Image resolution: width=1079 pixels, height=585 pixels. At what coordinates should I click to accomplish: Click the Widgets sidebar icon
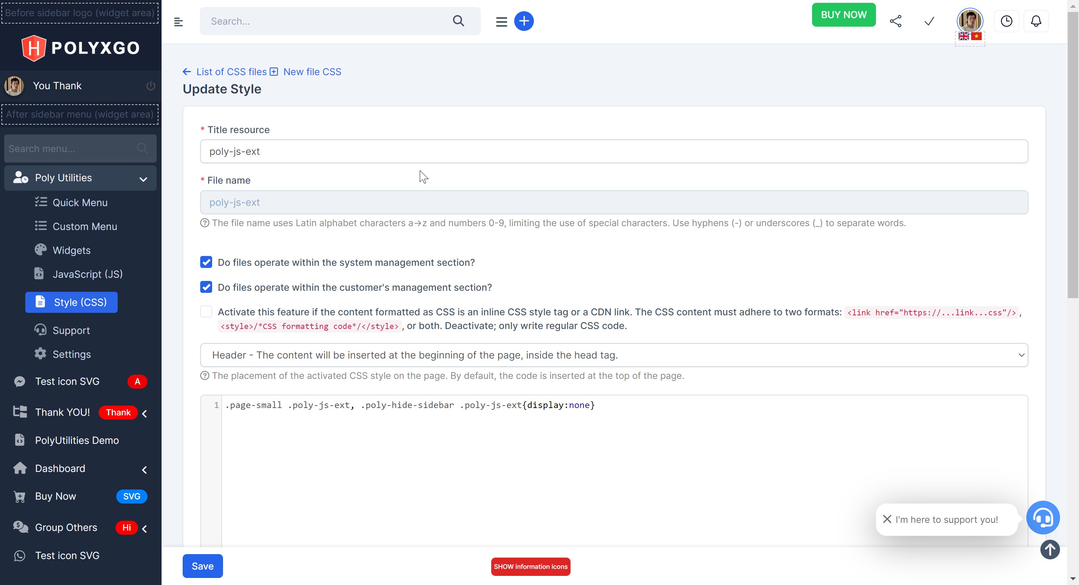pyautogui.click(x=40, y=250)
